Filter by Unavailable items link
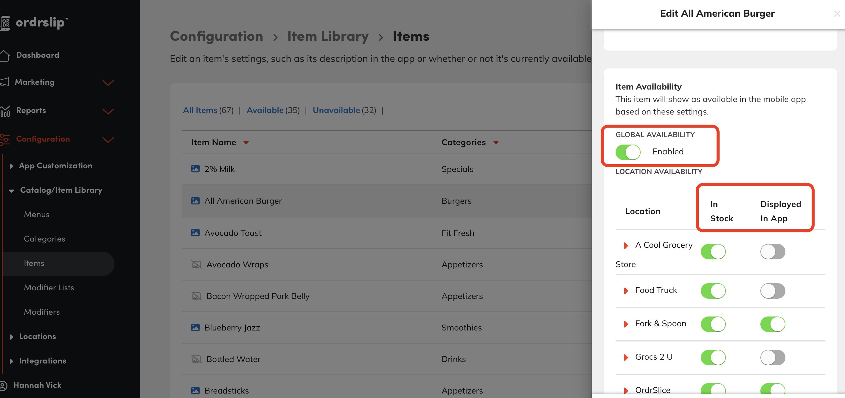Screen dimensions: 845x398 [x=336, y=110]
